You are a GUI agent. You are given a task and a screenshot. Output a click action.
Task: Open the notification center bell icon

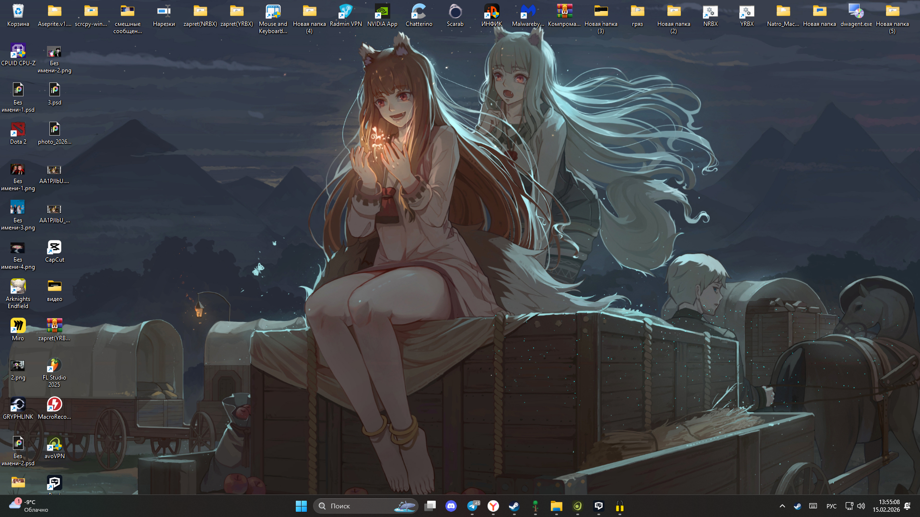click(907, 506)
